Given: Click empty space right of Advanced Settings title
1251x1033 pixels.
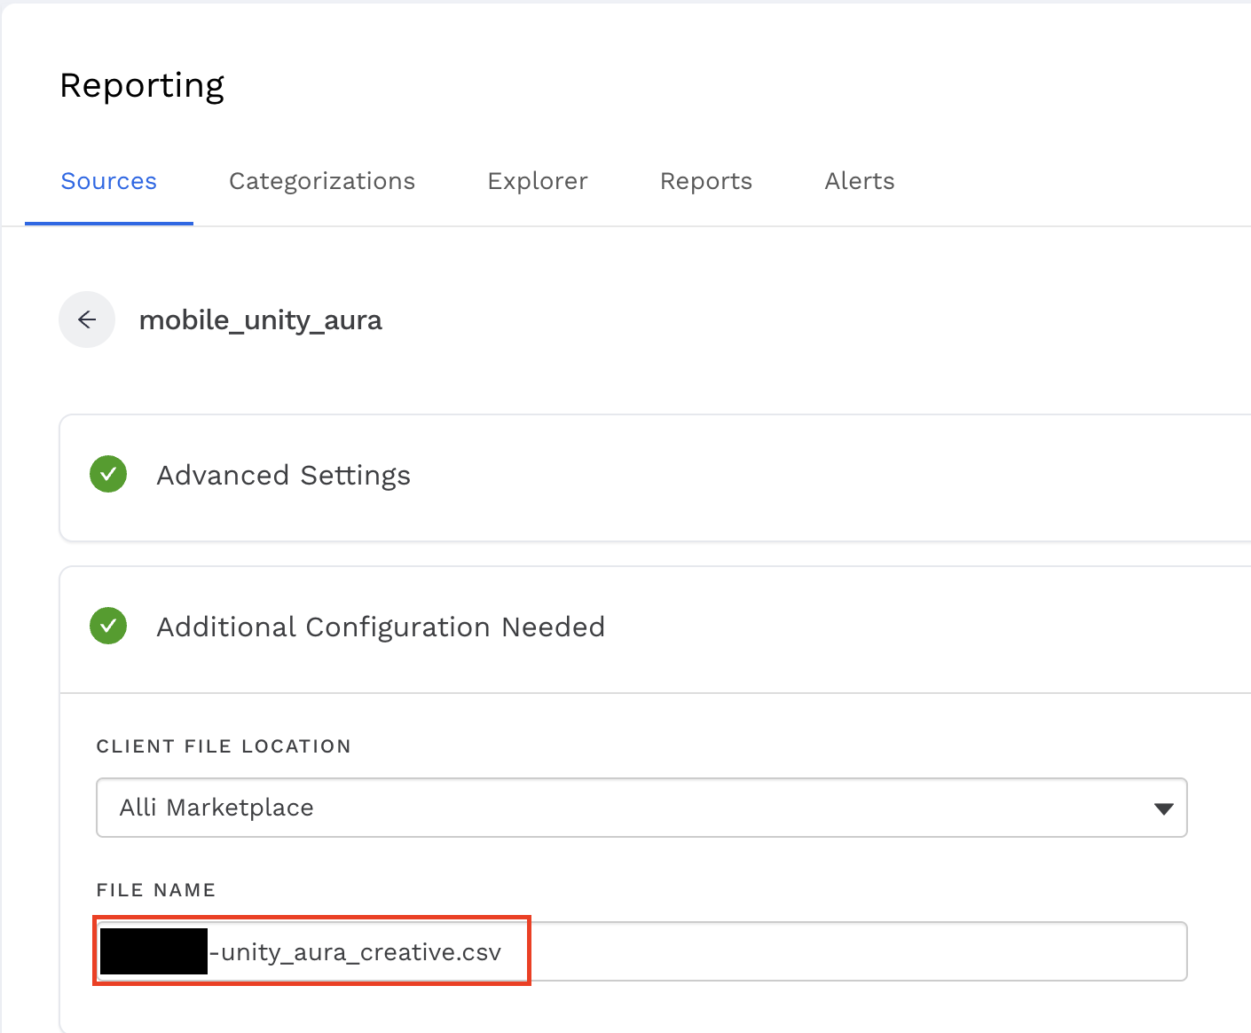Looking at the screenshot, I should [799, 477].
